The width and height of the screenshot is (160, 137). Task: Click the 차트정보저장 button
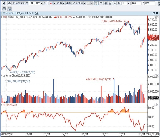[20, 4]
